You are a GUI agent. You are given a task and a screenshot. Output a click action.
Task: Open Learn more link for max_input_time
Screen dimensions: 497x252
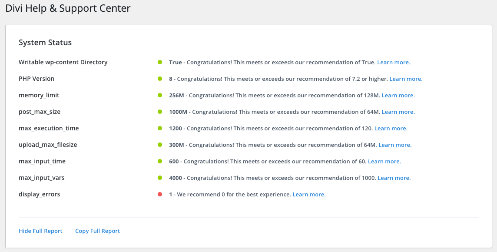pyautogui.click(x=384, y=161)
